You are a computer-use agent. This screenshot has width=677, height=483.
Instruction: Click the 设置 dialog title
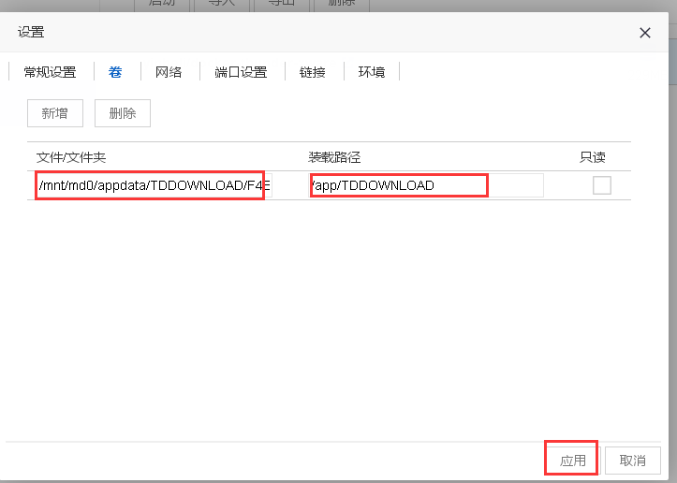[x=31, y=33]
